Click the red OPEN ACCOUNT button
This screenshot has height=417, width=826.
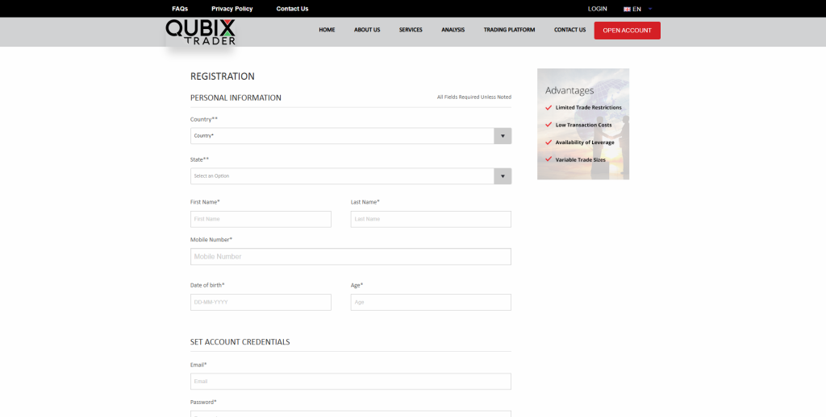pos(627,31)
